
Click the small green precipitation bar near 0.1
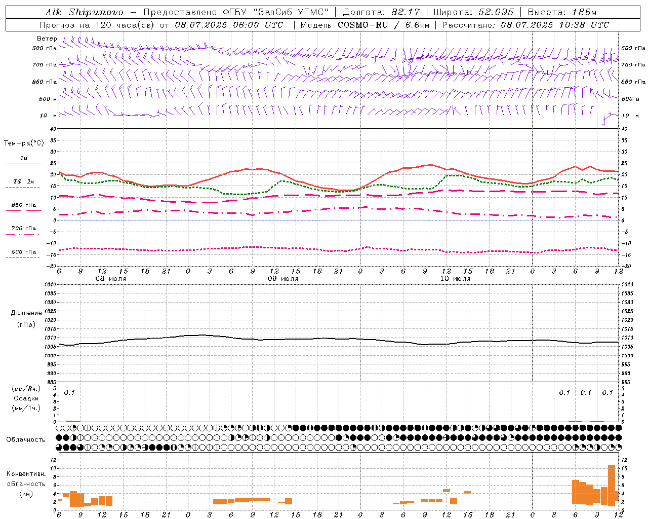click(x=69, y=421)
